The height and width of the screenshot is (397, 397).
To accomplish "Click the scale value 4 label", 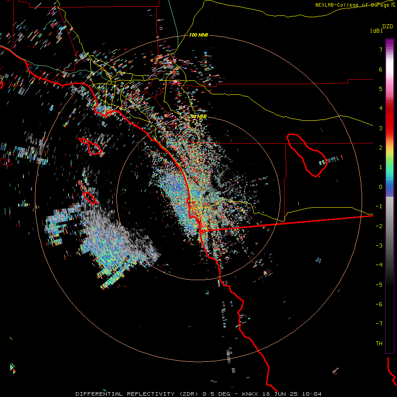I will [381, 109].
